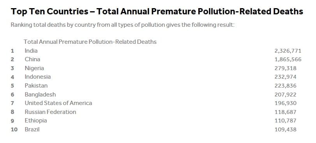This screenshot has width=316, height=143.
Task: Select Brazil's figure 109,438
Action: [x=285, y=129]
